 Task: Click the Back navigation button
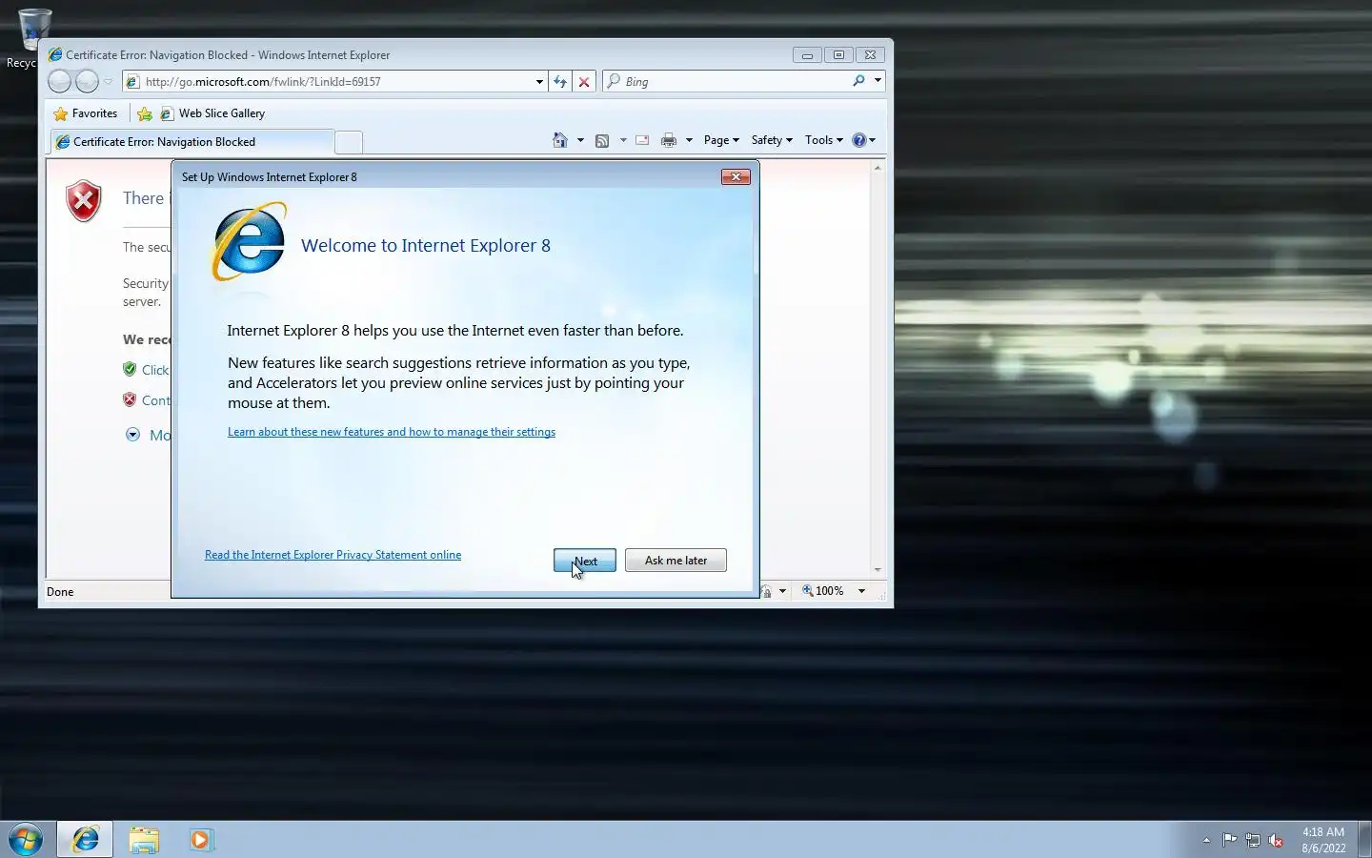[59, 82]
